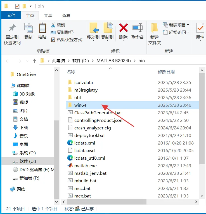Click the Up one level arrow
The width and height of the screenshot is (206, 214).
point(34,61)
